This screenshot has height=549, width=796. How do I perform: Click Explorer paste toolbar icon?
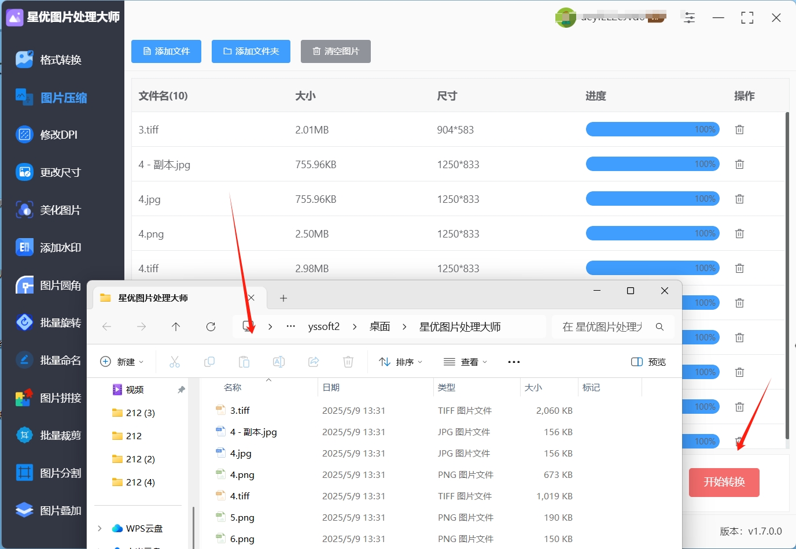(x=244, y=362)
